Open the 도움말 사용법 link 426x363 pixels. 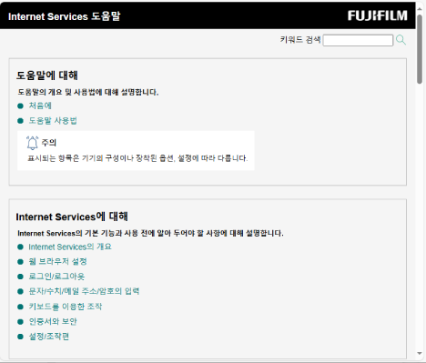53,121
